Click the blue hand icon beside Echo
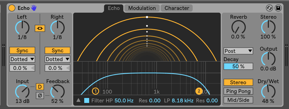289x109 pixels. point(34,8)
